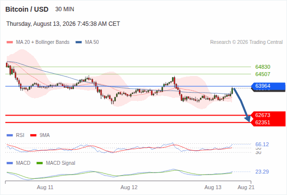Click the latest green candlestick near 63964
287x195 pixels.
click(x=232, y=91)
